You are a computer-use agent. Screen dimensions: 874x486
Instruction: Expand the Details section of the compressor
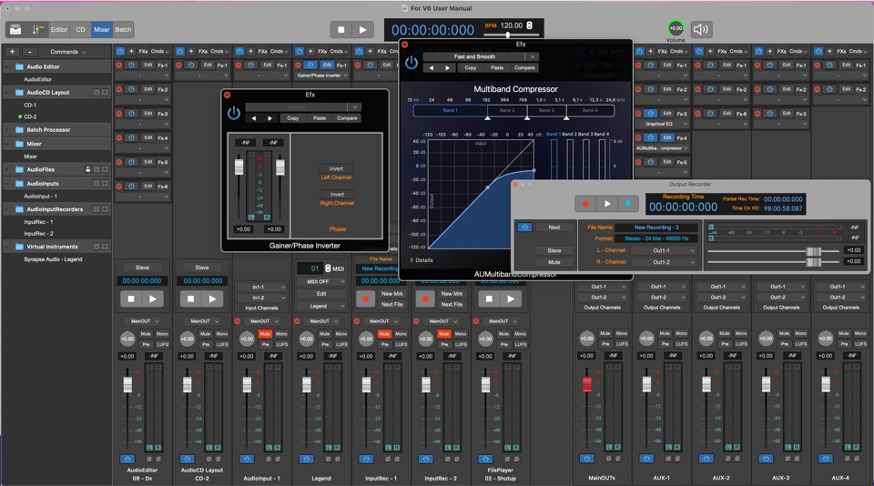(421, 260)
